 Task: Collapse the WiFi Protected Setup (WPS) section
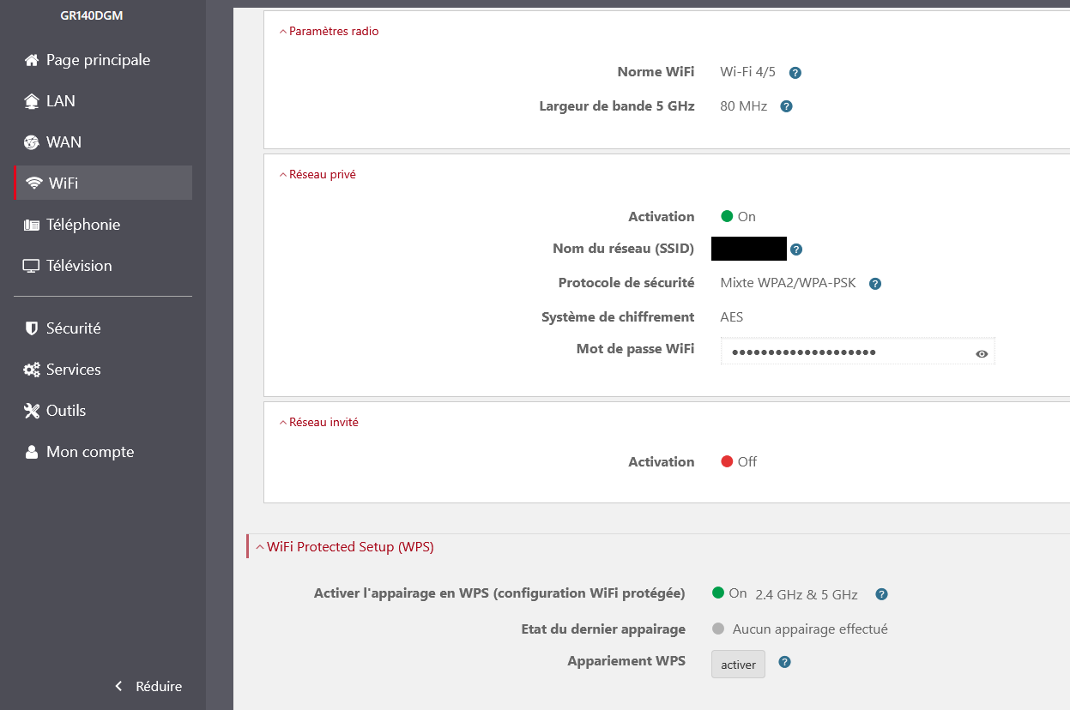click(x=345, y=547)
